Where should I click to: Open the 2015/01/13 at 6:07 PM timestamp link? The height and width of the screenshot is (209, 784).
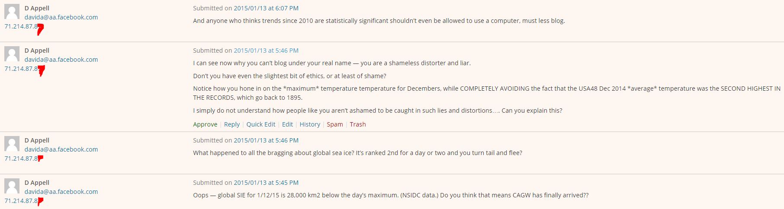[x=266, y=8]
